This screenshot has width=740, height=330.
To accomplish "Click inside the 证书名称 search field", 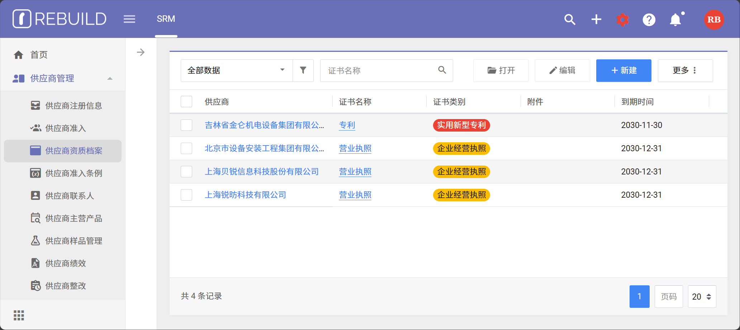I will pyautogui.click(x=380, y=70).
